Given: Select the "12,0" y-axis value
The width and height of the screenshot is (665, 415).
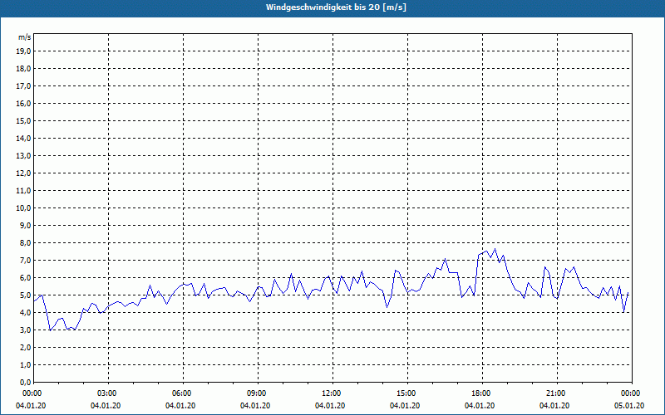Looking at the screenshot, I should coord(24,173).
